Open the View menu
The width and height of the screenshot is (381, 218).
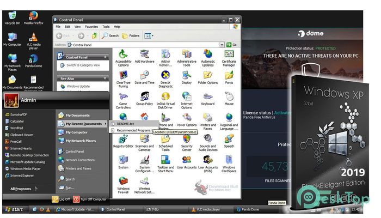[77, 27]
